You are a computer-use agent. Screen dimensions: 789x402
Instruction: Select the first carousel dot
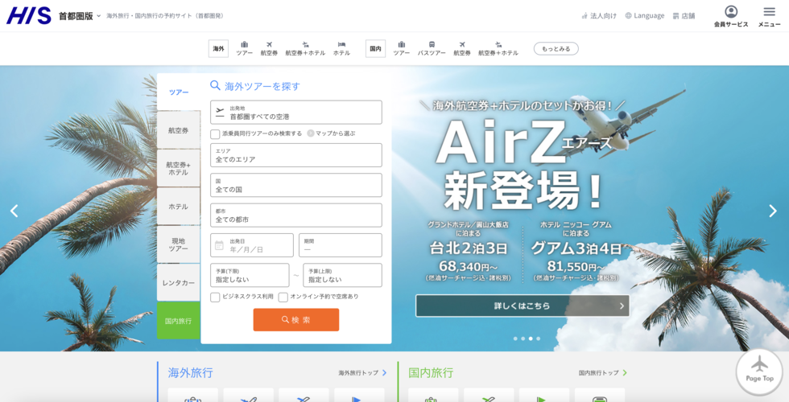click(x=515, y=338)
